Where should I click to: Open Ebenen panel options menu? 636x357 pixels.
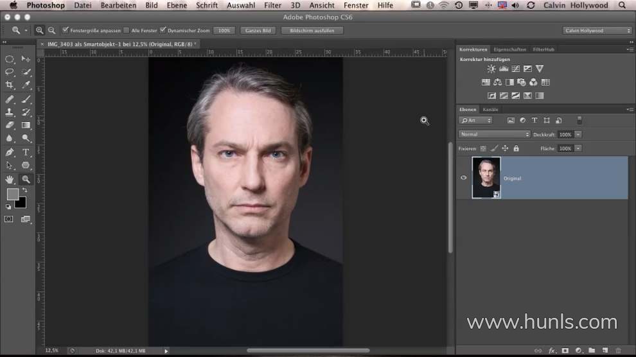tap(630, 109)
